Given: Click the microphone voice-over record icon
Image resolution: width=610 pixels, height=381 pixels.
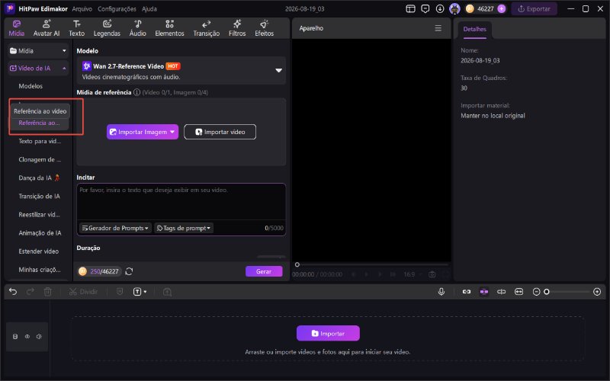Looking at the screenshot, I should click(x=441, y=292).
